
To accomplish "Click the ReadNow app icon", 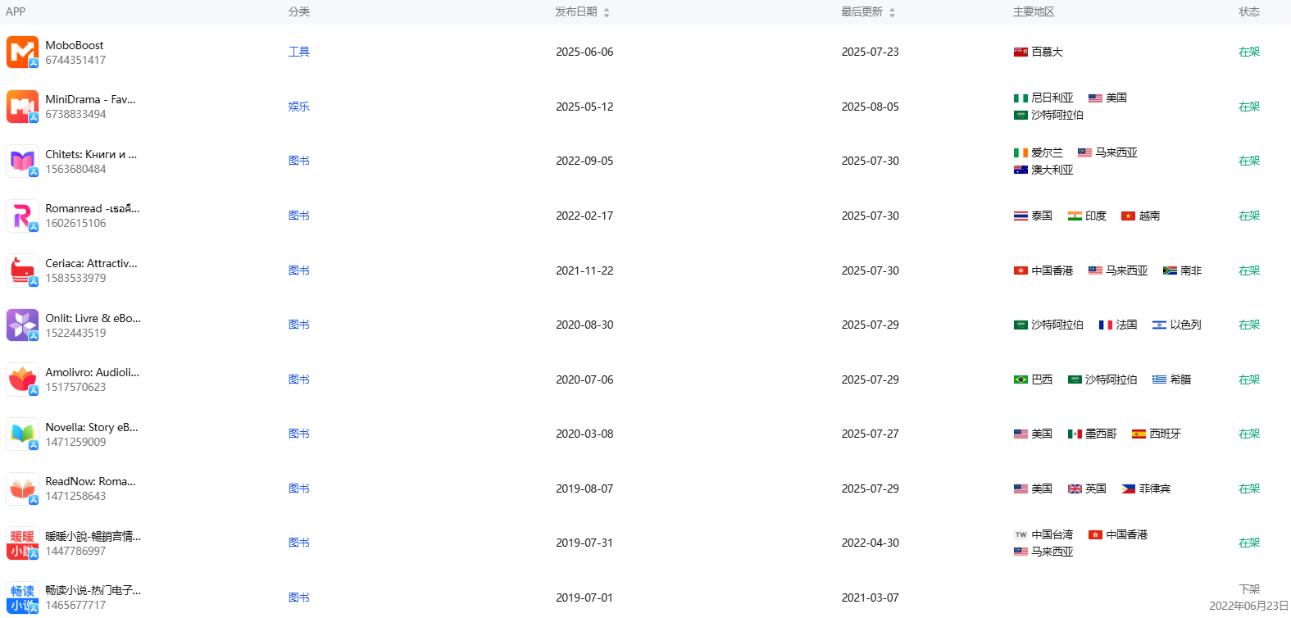I will [x=22, y=488].
